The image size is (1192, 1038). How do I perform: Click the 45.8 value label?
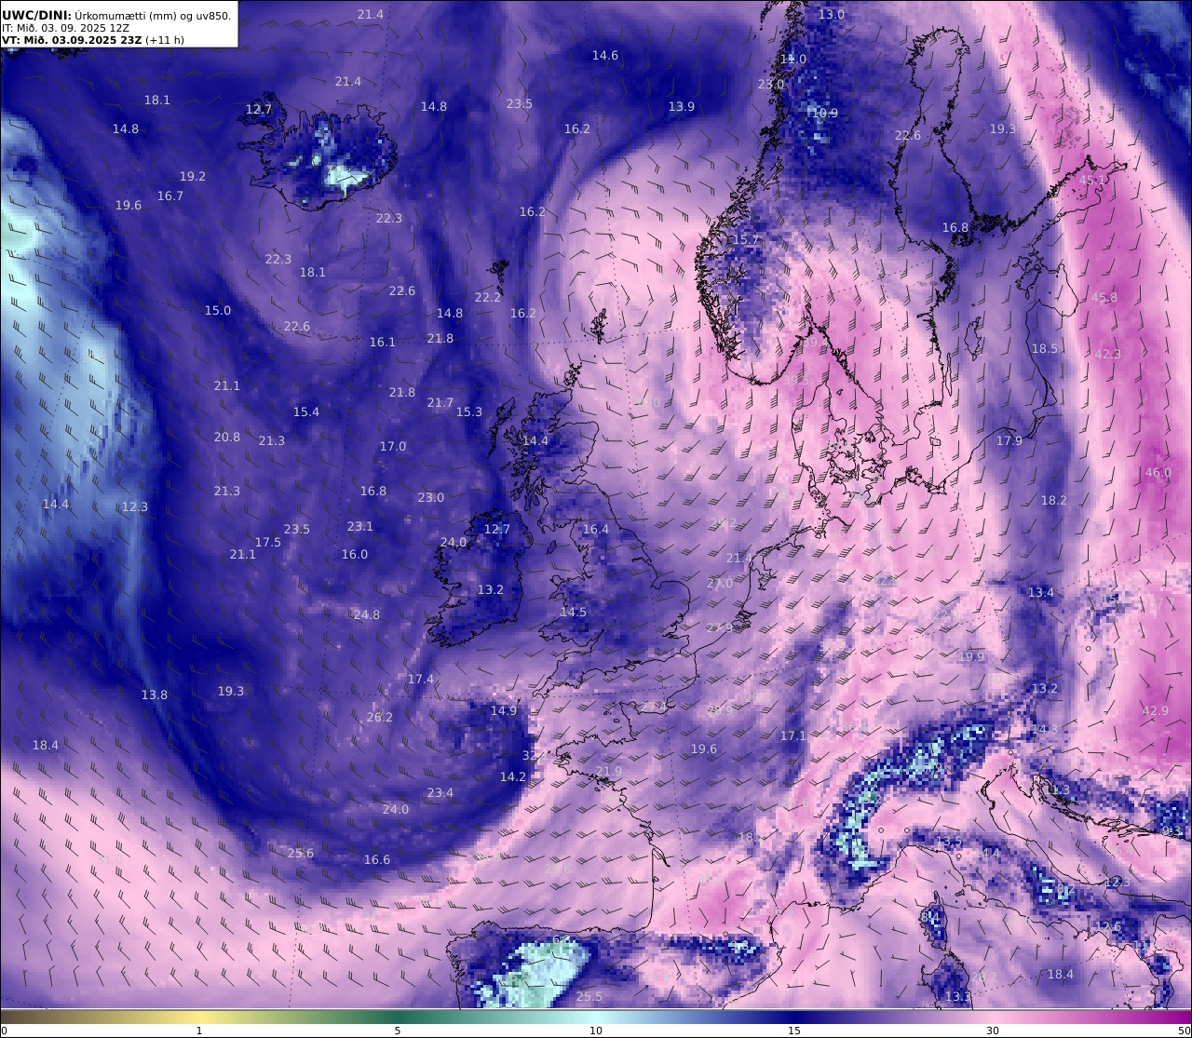pos(1104,298)
